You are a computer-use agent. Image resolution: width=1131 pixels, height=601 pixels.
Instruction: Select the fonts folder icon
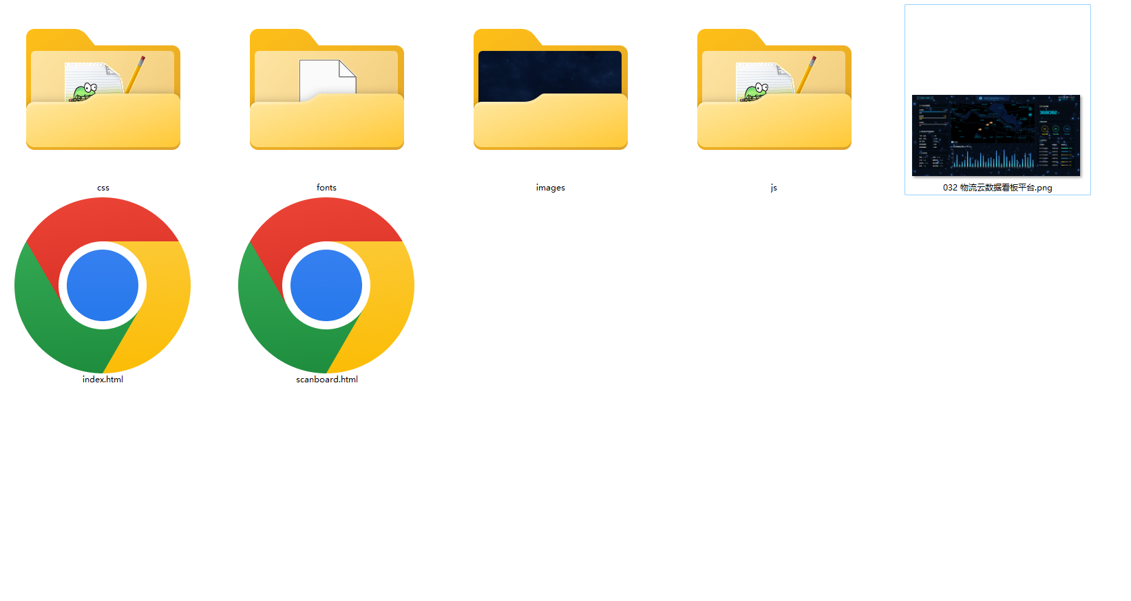[327, 89]
